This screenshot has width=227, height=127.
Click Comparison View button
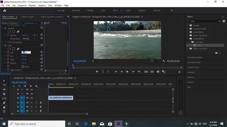pyautogui.click(x=164, y=72)
